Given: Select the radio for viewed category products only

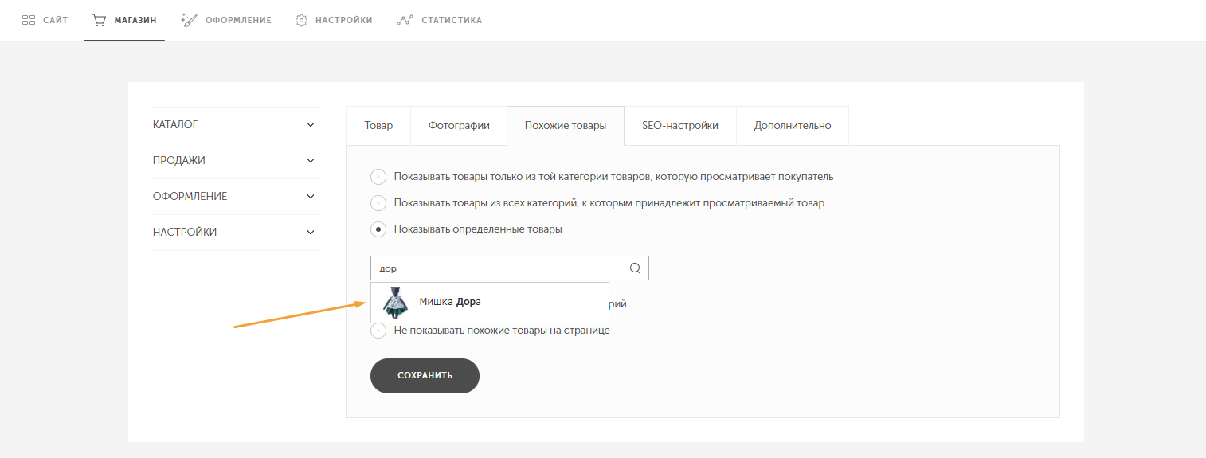Looking at the screenshot, I should coord(378,177).
